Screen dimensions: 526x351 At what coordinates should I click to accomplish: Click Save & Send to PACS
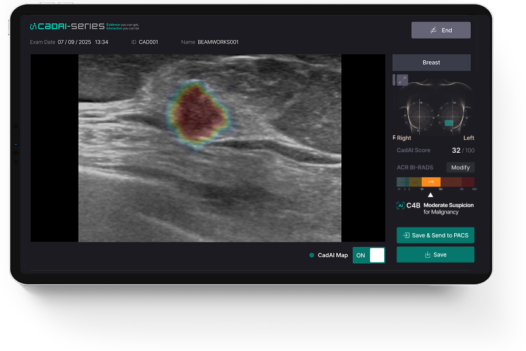435,236
